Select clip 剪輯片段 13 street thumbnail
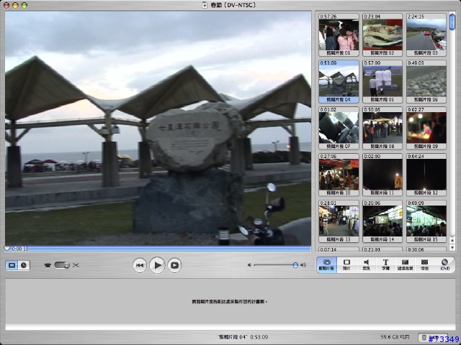Viewport: 461px width, 345px height. 339,221
